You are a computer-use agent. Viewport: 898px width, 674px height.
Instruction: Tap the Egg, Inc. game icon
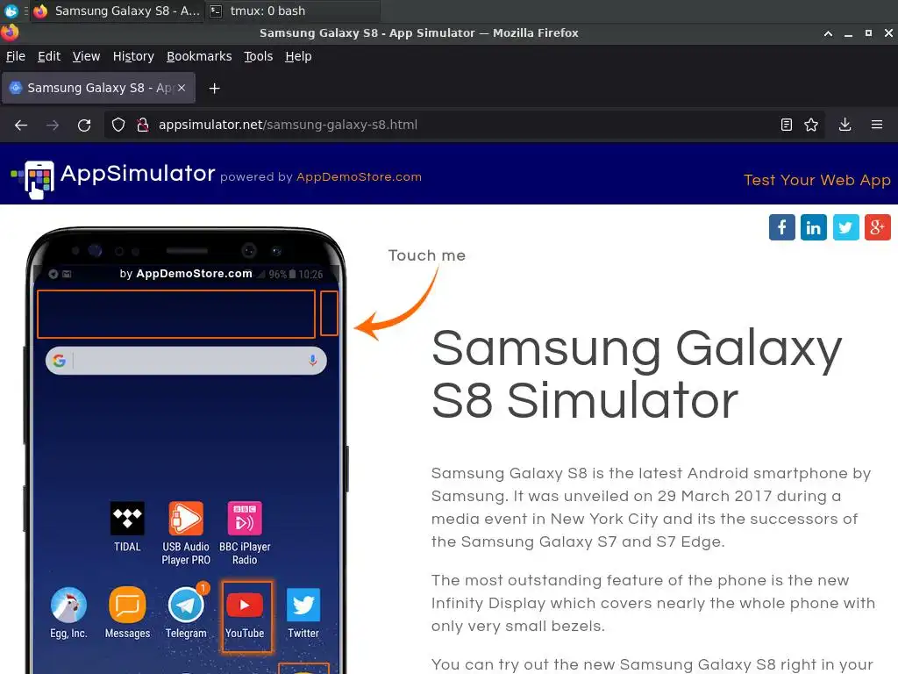coord(68,613)
